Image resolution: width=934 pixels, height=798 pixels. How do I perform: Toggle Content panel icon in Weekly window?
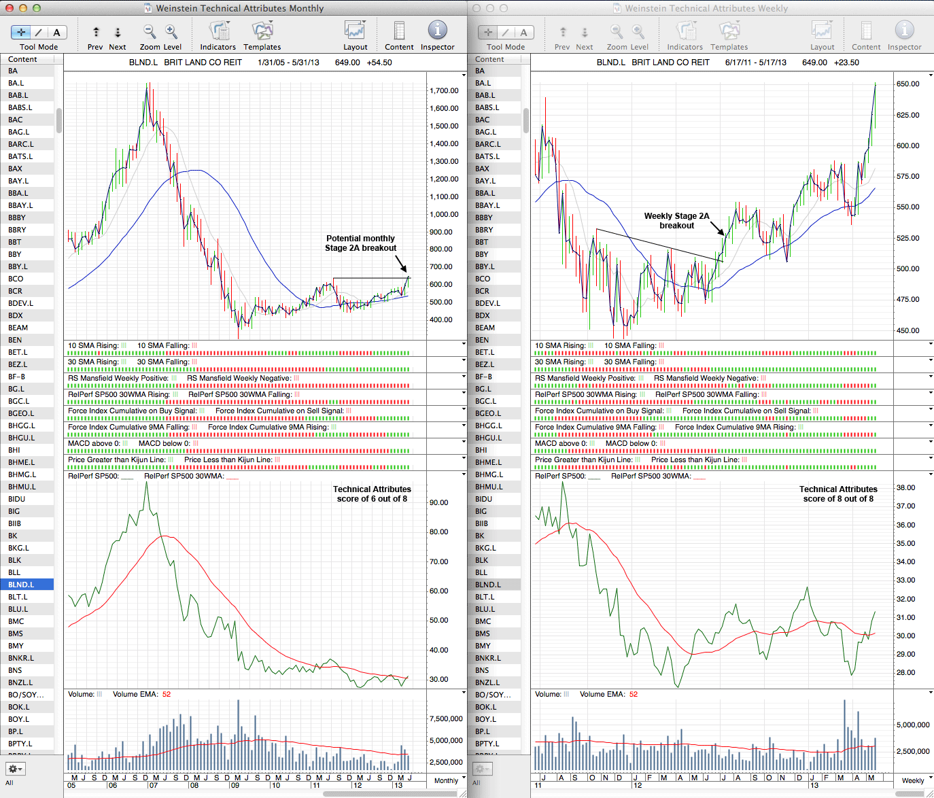[866, 31]
